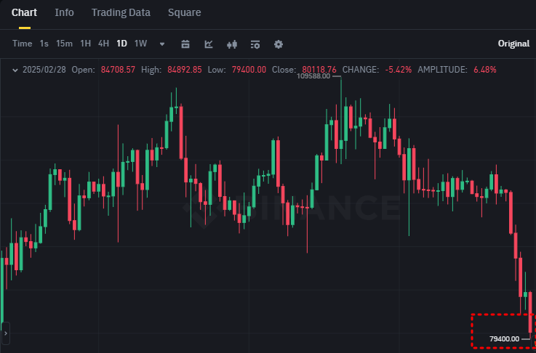The width and height of the screenshot is (536, 353).
Task: Expand the left side panel arrow
Action: (6, 333)
